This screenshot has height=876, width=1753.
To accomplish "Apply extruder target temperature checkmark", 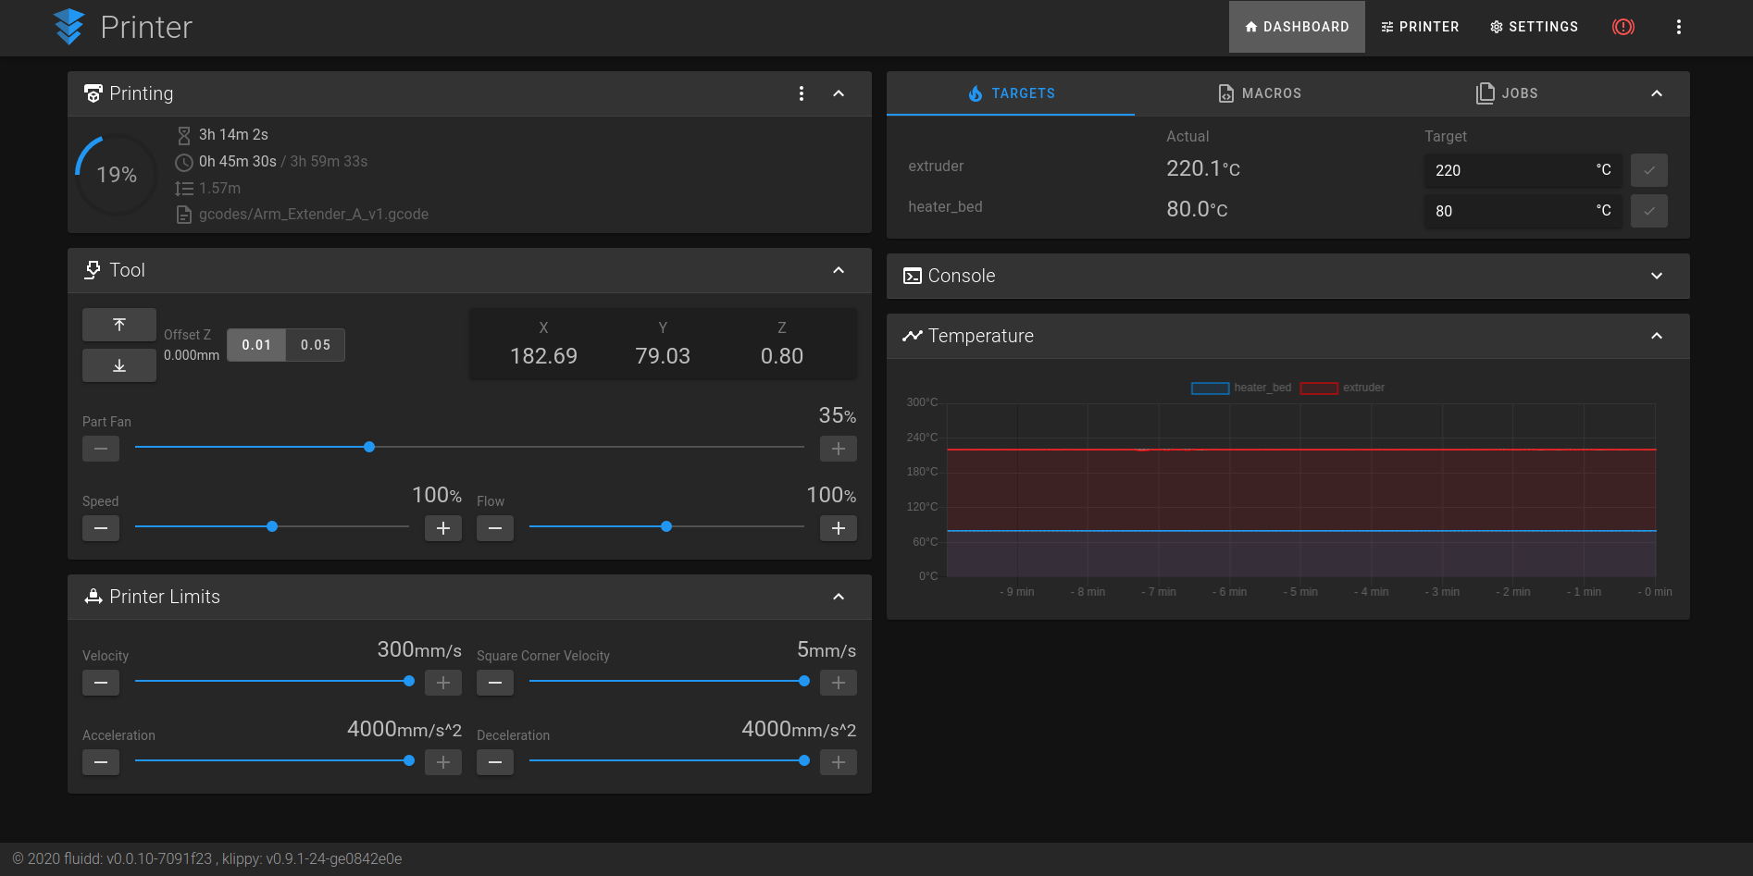I will [x=1648, y=170].
